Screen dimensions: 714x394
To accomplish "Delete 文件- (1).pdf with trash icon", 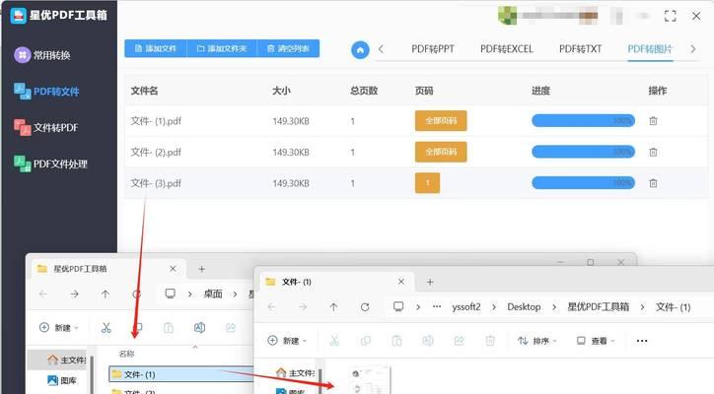I will 653,121.
